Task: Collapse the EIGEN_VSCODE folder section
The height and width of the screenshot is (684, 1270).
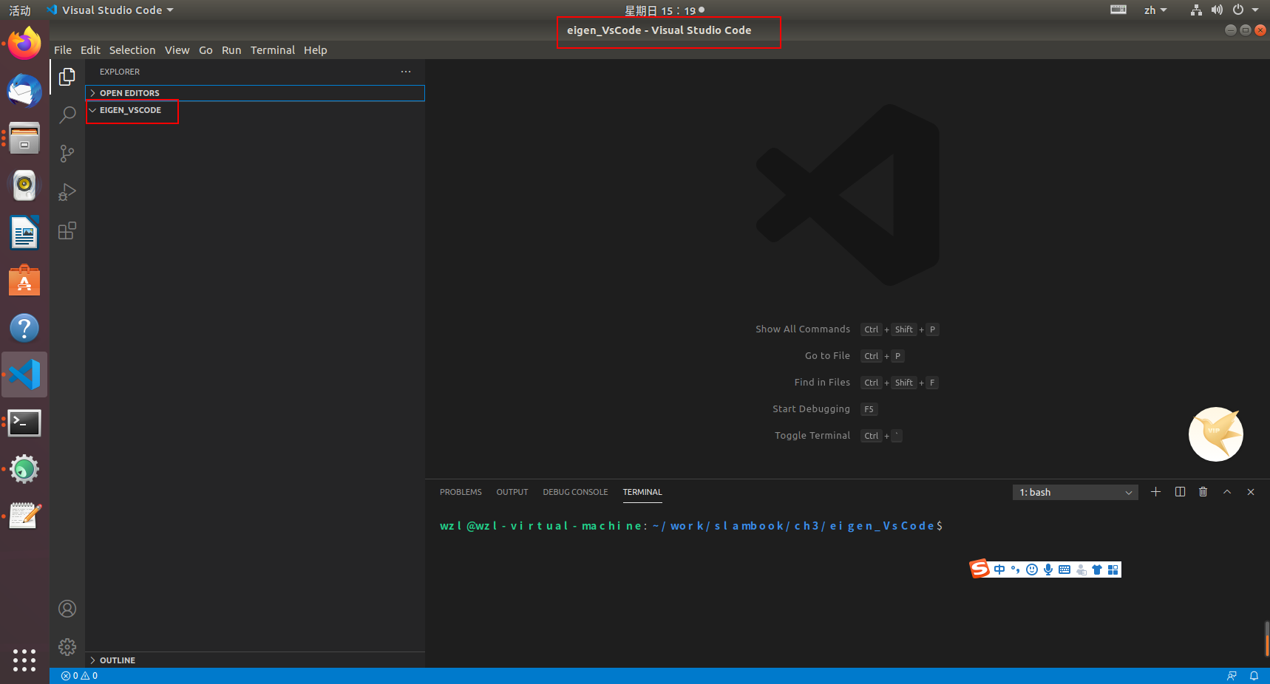Action: pyautogui.click(x=255, y=110)
